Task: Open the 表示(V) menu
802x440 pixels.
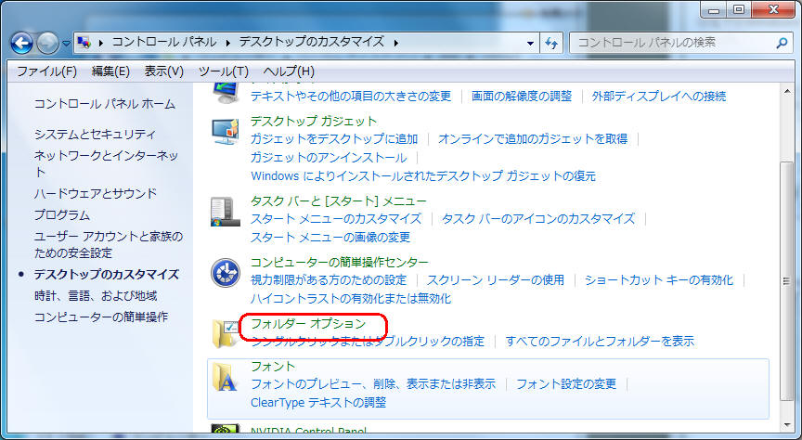Action: (x=163, y=71)
